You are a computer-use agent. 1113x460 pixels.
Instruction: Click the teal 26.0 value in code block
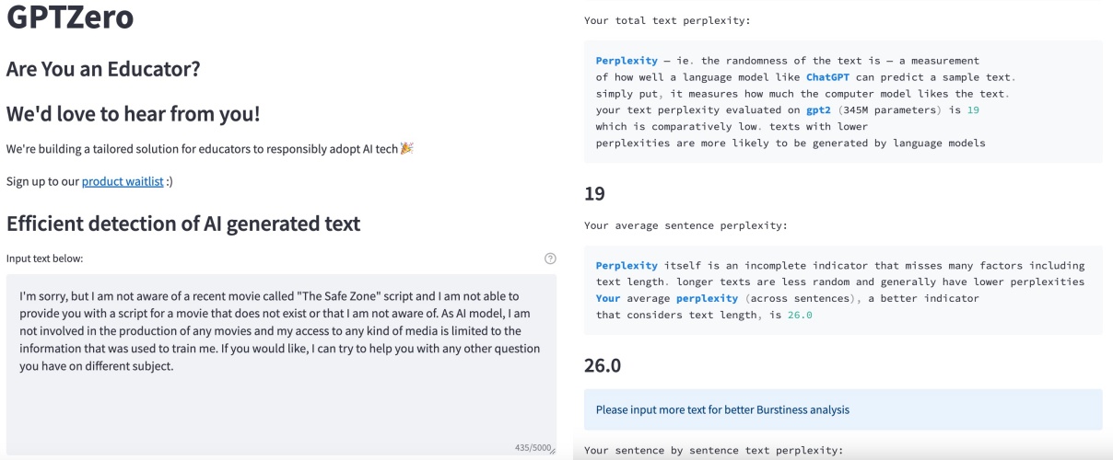[800, 315]
